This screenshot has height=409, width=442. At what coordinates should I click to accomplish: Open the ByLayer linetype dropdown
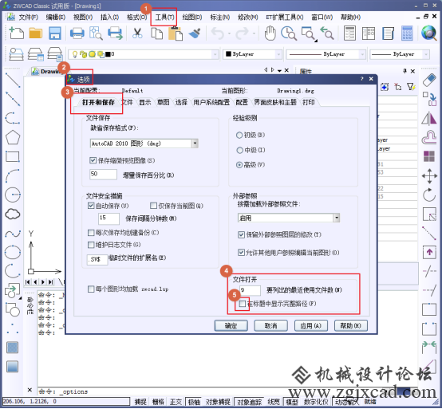pos(362,54)
